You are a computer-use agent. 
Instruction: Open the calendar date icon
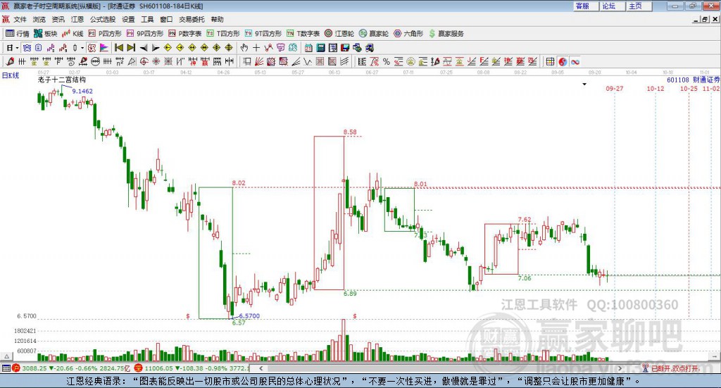[x=308, y=48]
